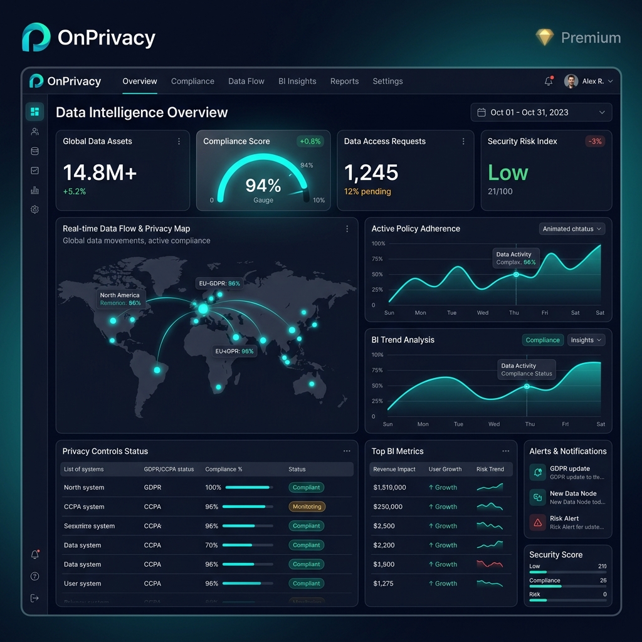Open the Animated status dropdown in Active Policy Adherence
The width and height of the screenshot is (642, 642).
(x=571, y=229)
